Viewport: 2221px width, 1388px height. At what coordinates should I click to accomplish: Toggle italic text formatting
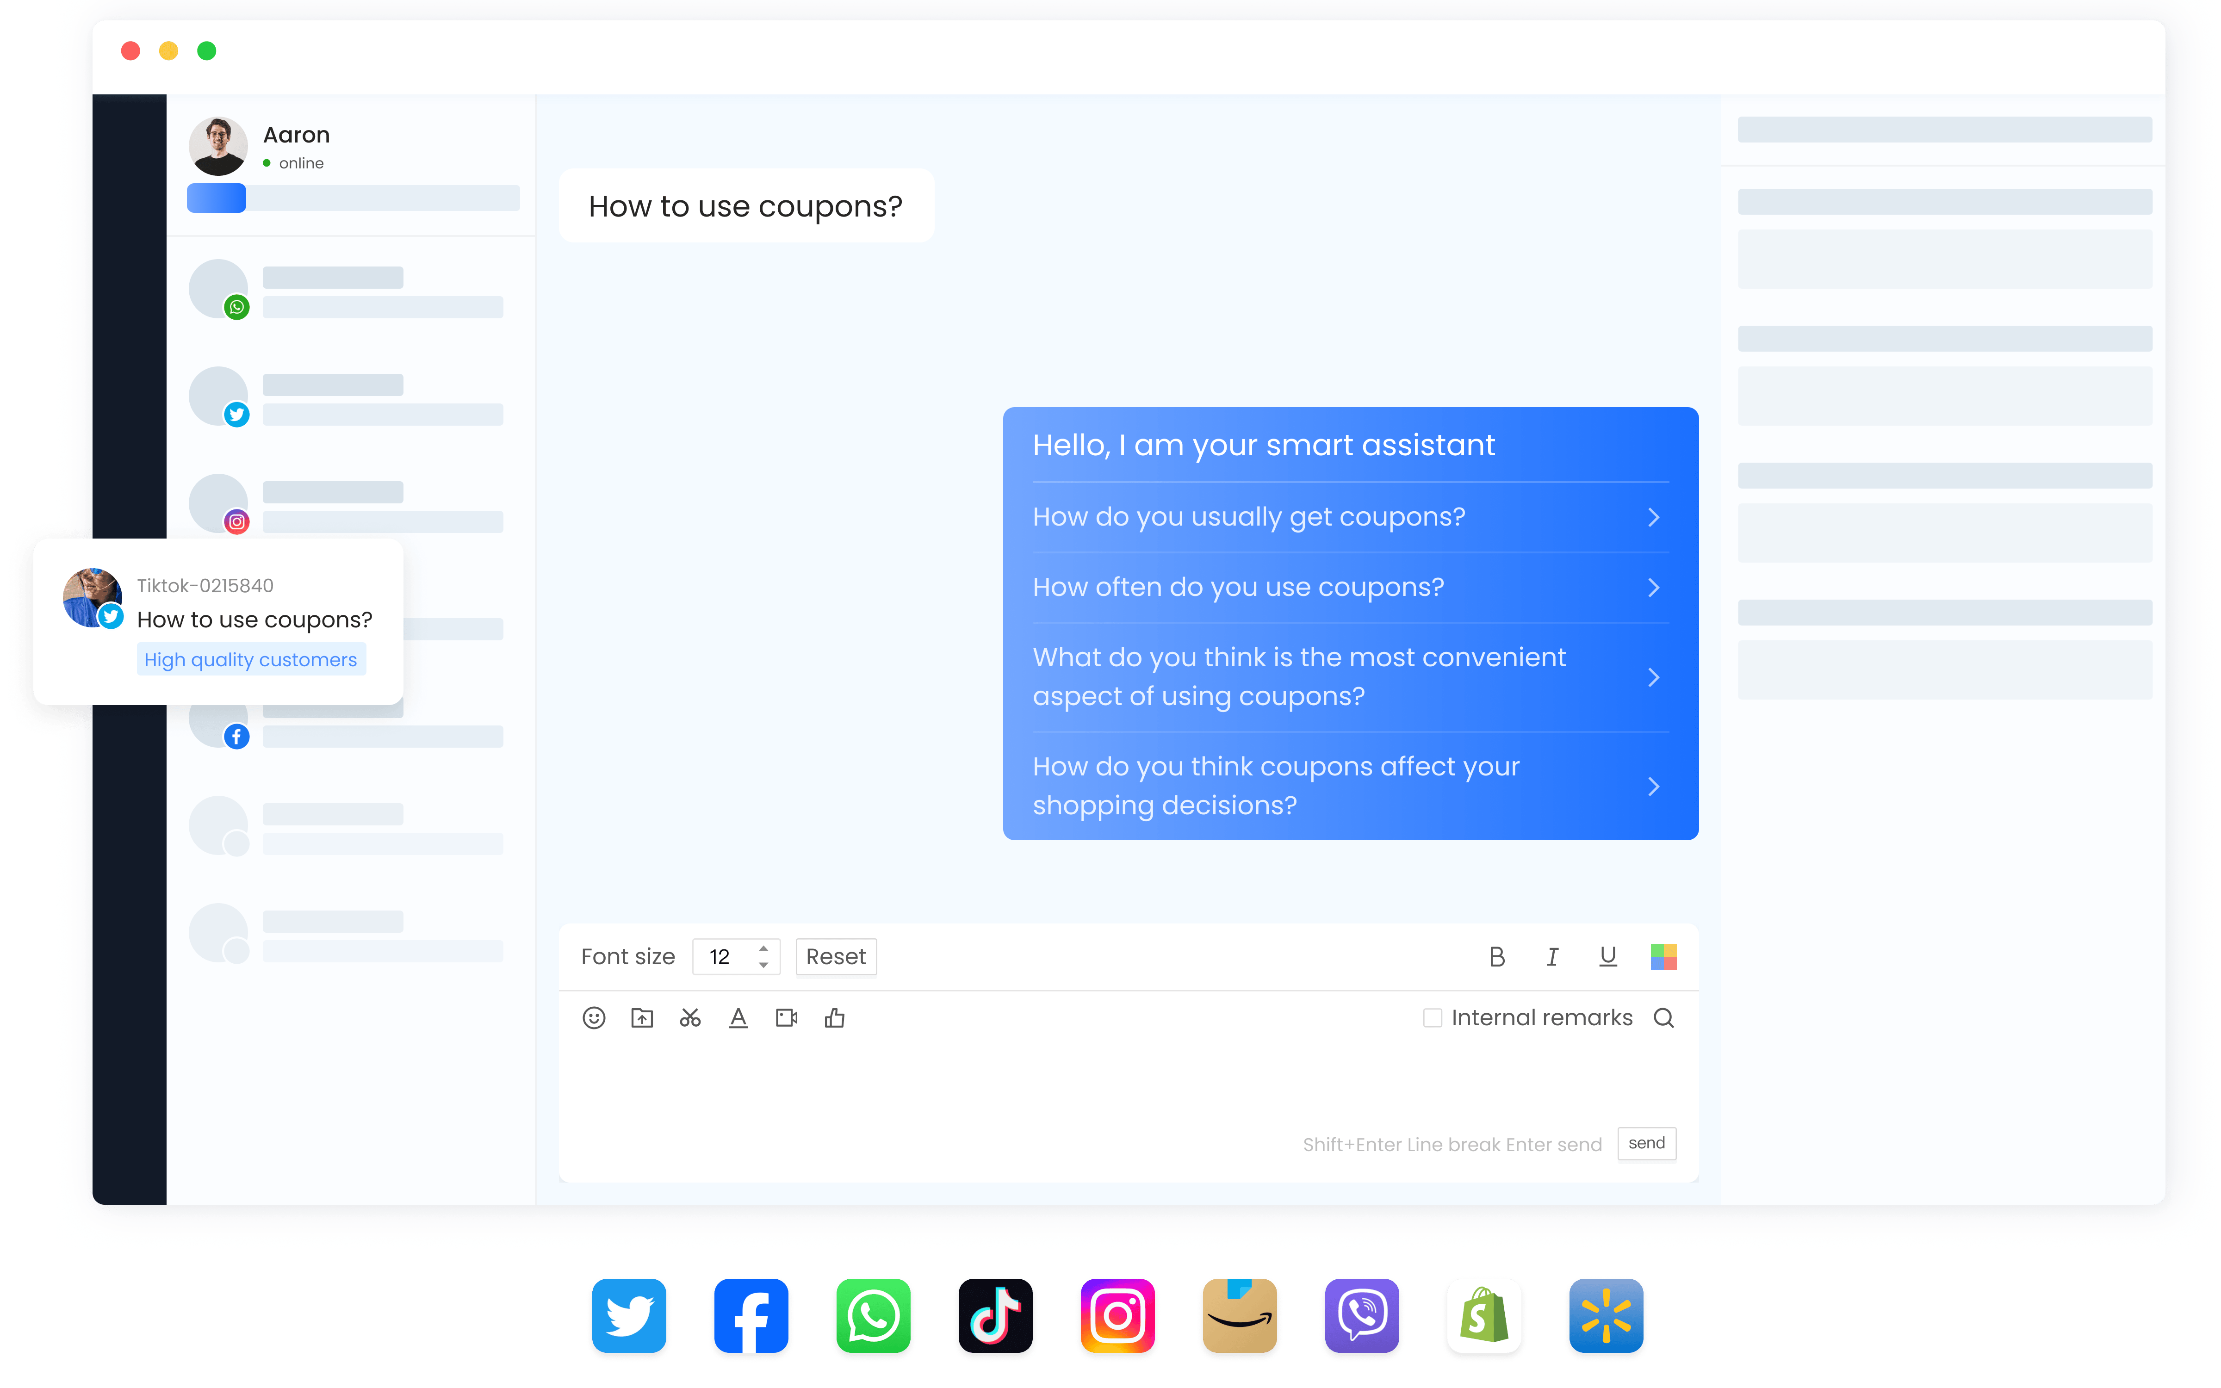[1552, 956]
